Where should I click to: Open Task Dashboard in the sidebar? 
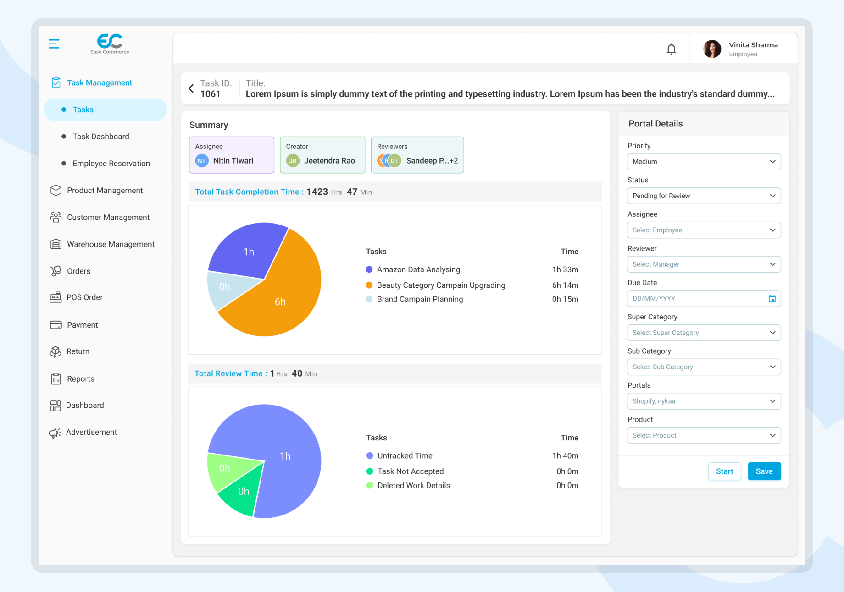point(101,137)
